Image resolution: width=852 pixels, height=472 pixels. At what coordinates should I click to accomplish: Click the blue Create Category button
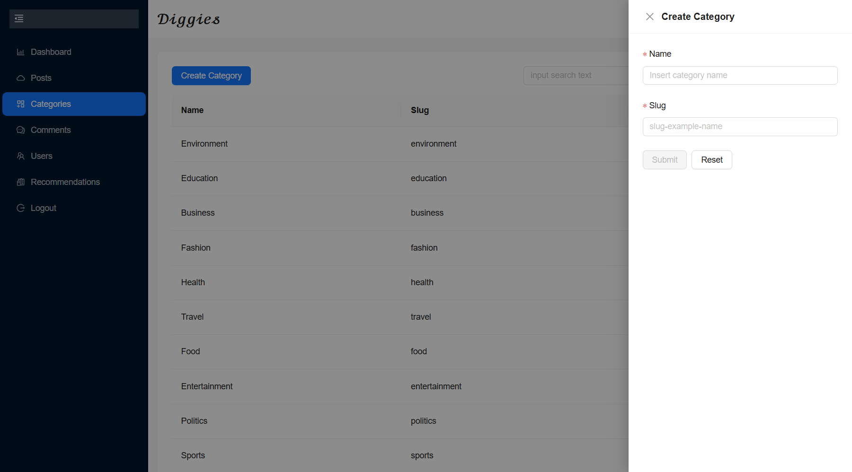click(211, 76)
